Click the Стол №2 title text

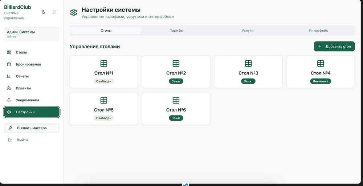click(x=176, y=73)
